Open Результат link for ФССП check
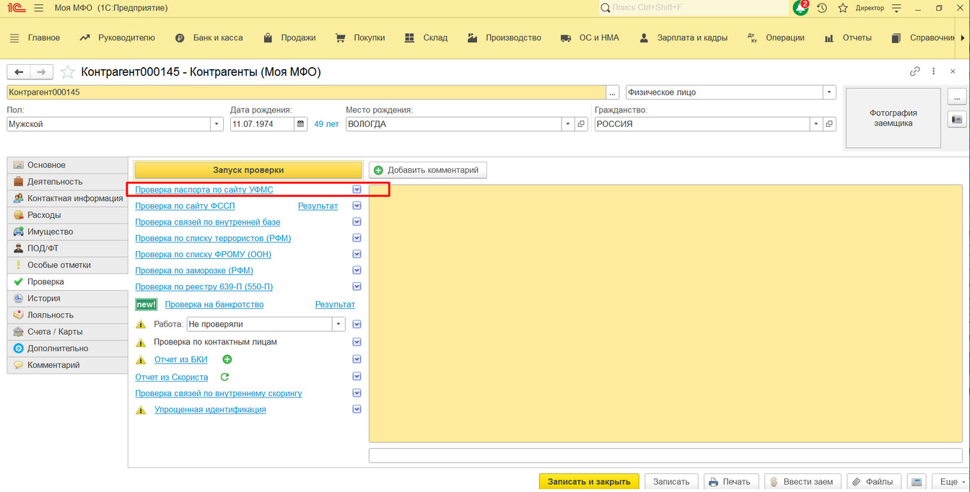This screenshot has width=970, height=492. click(318, 206)
